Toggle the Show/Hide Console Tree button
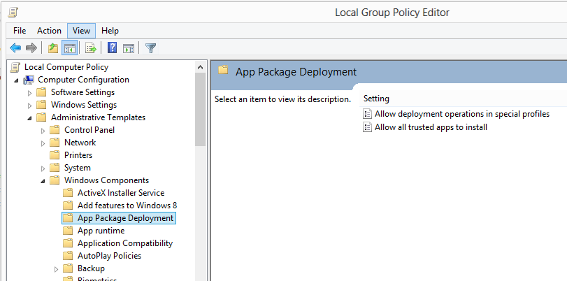The height and width of the screenshot is (281, 567). click(69, 48)
